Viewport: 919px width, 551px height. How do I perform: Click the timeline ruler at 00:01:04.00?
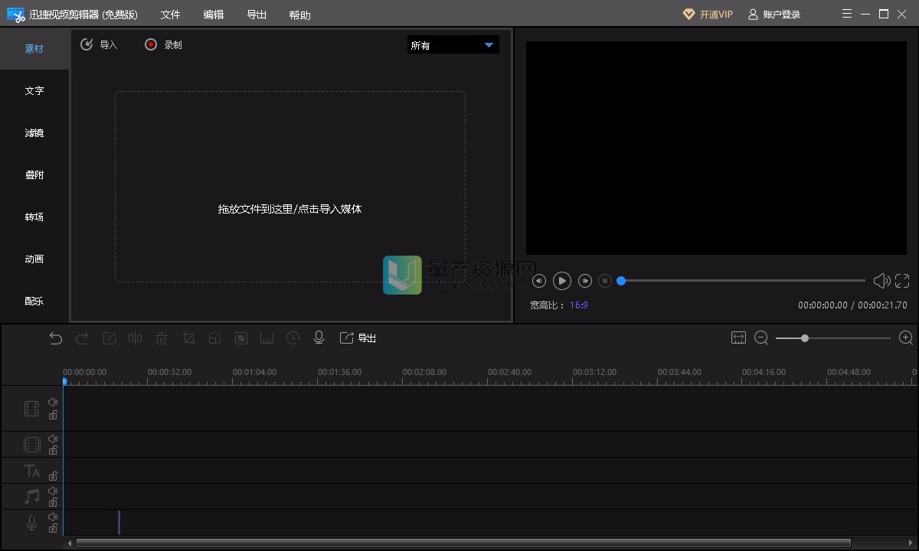point(254,373)
